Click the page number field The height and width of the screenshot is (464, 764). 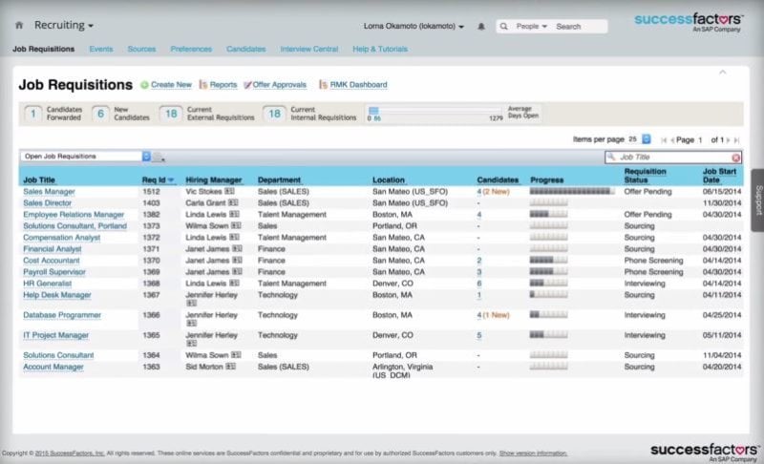click(x=701, y=140)
